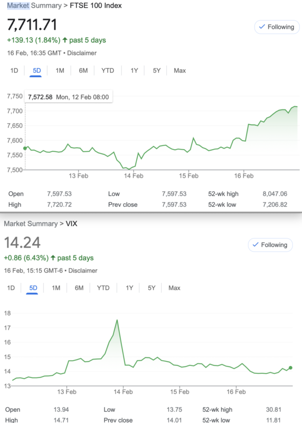This screenshot has width=302, height=423.
Task: Show FTSE 100 YTD performance
Action: (108, 71)
